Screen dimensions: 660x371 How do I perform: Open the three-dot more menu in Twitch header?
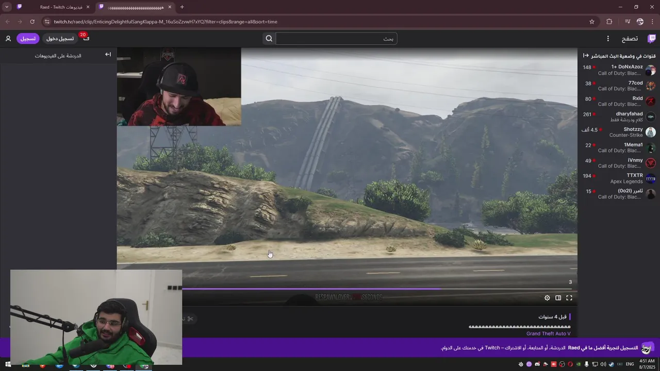[608, 39]
